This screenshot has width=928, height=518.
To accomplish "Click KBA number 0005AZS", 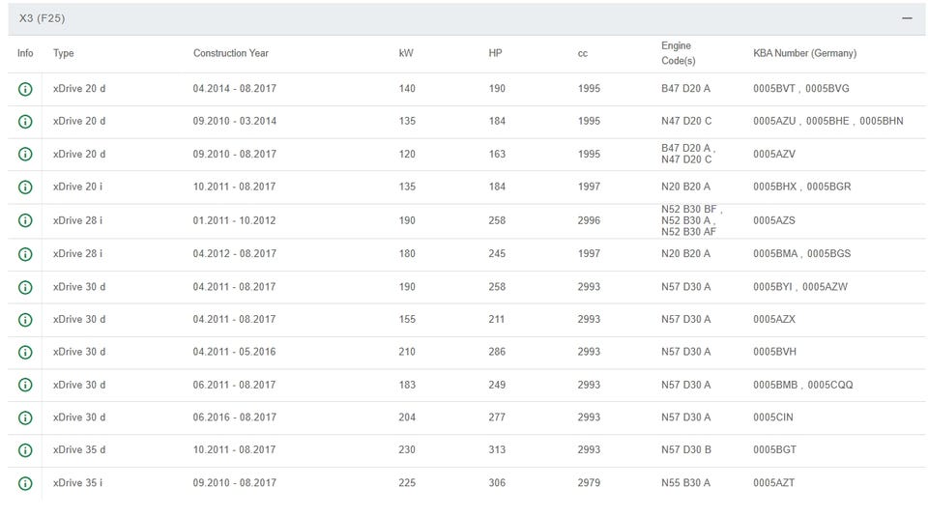I will pos(774,220).
